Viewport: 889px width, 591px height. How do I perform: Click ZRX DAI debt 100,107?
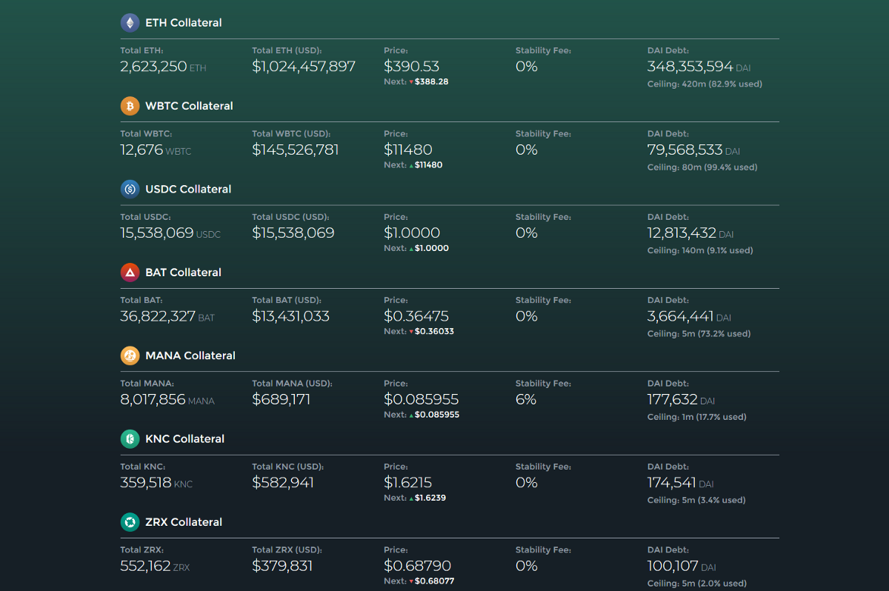[673, 567]
